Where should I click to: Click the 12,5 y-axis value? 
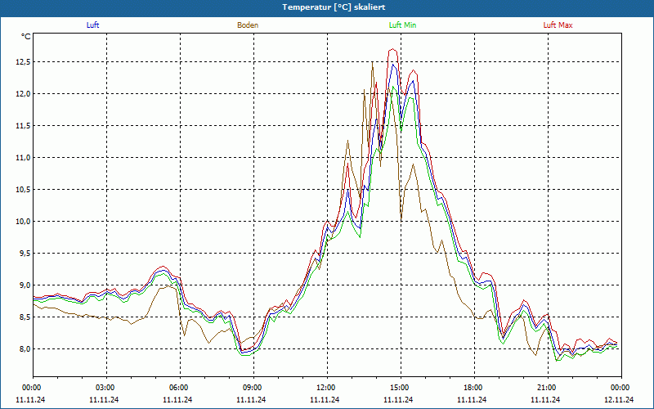24,62
